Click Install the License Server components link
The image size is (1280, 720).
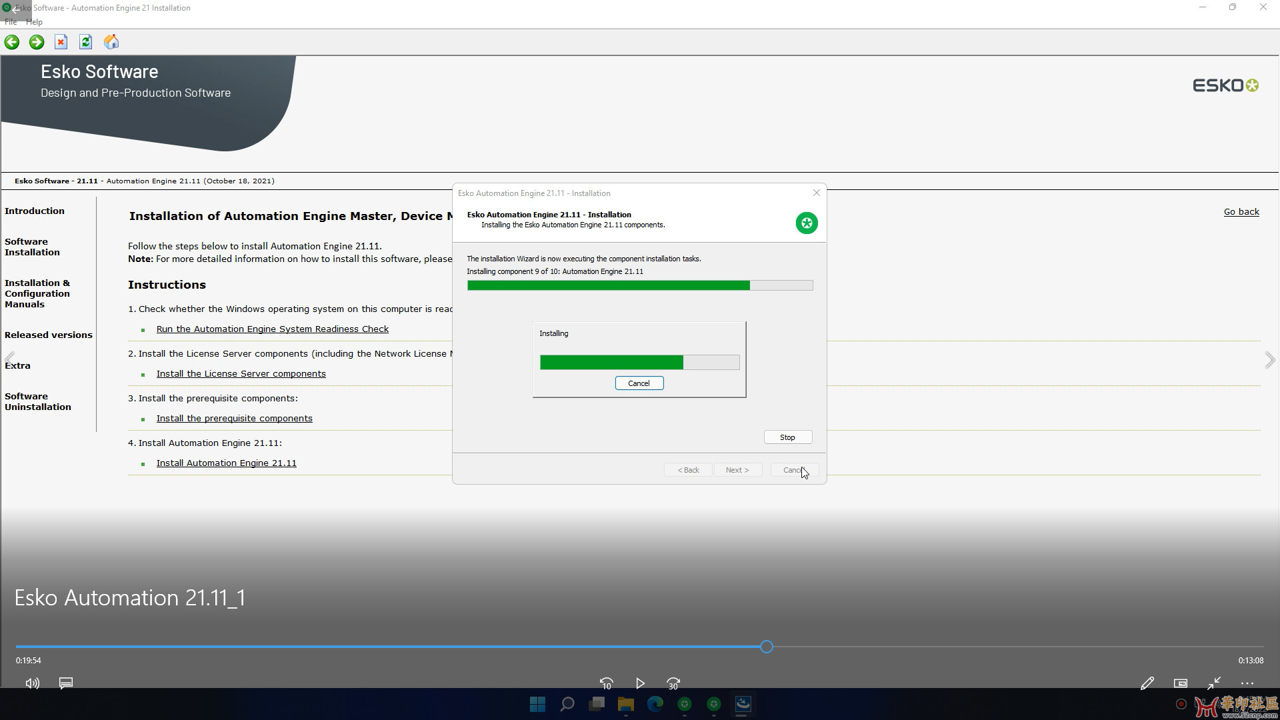pos(241,374)
